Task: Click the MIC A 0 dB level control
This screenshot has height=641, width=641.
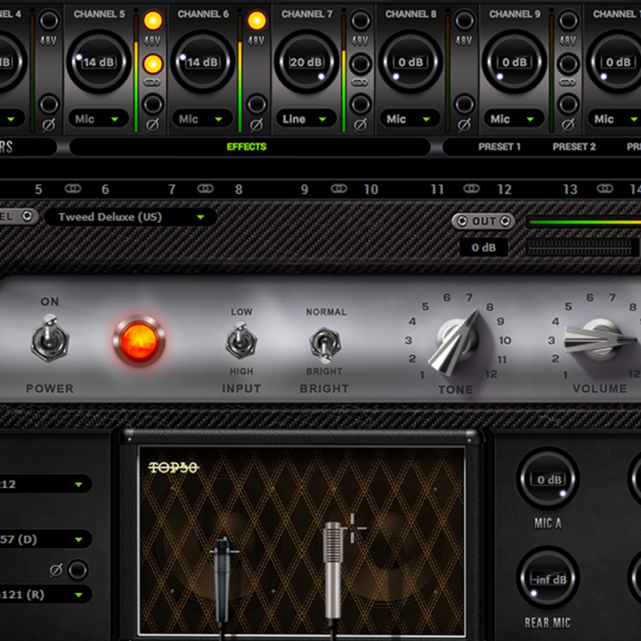Action: pyautogui.click(x=548, y=478)
